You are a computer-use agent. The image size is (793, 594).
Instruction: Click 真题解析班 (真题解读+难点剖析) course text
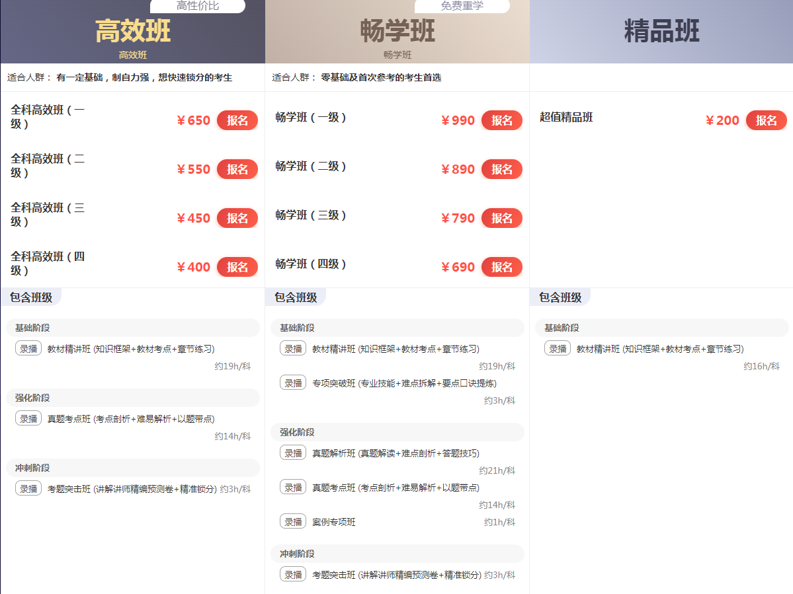click(x=396, y=453)
